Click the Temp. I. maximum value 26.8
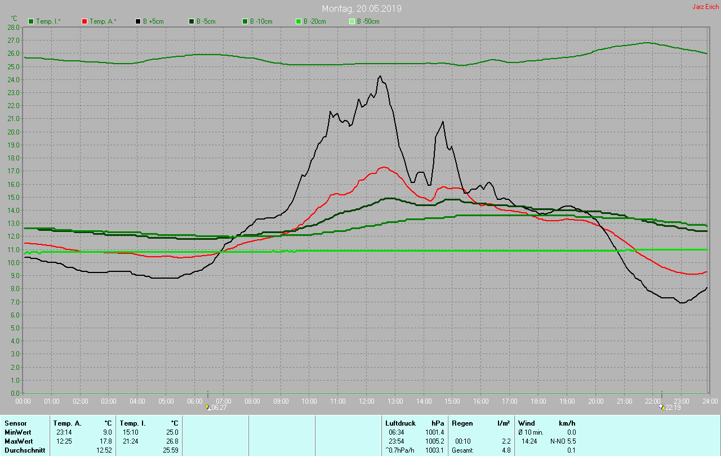Viewport: 721px width, 456px height. [x=173, y=441]
